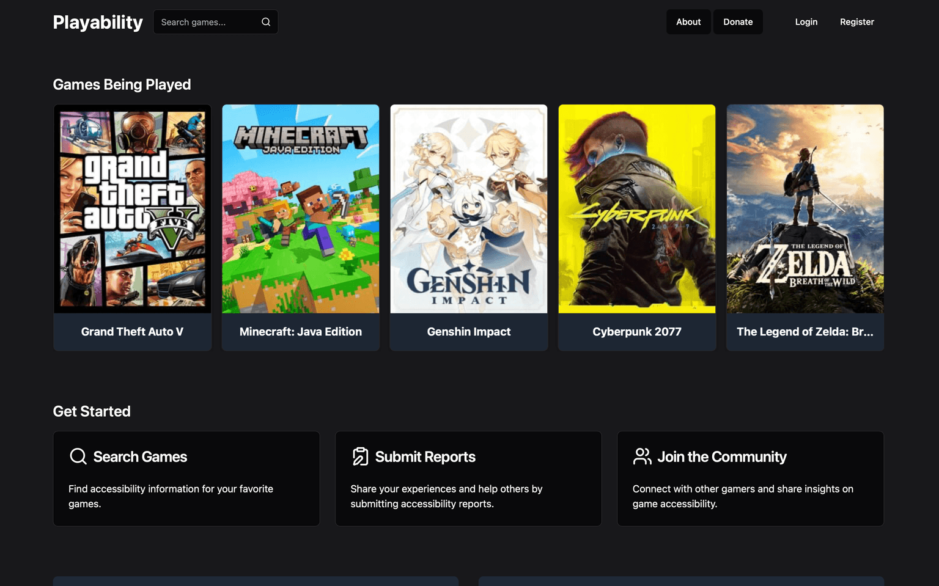
Task: Go to the Register page
Action: click(x=857, y=22)
